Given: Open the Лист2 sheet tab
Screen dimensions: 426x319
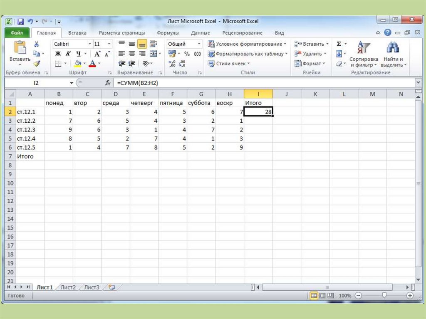Looking at the screenshot, I should coord(68,287).
